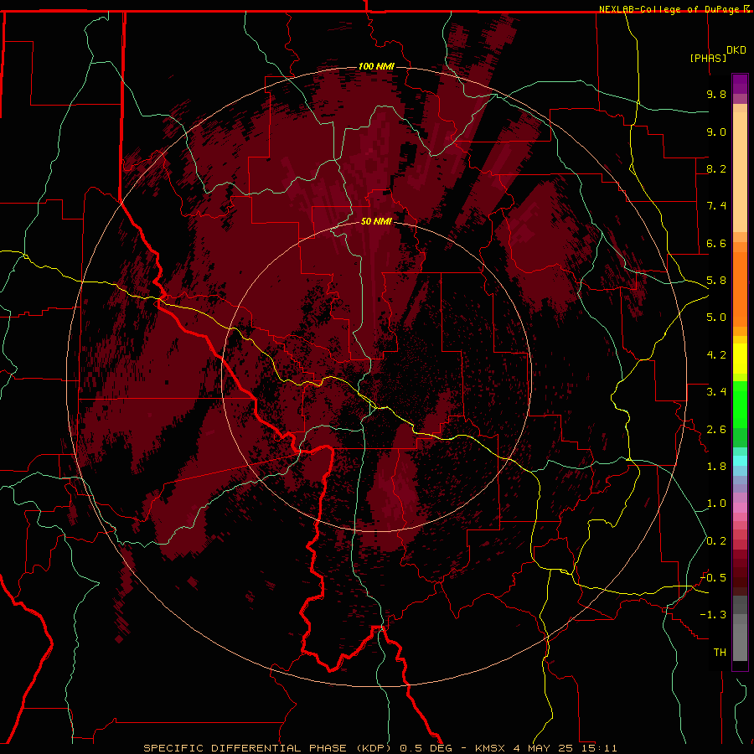Click the 3.4 value on color scale
This screenshot has width=754, height=754.
point(716,392)
